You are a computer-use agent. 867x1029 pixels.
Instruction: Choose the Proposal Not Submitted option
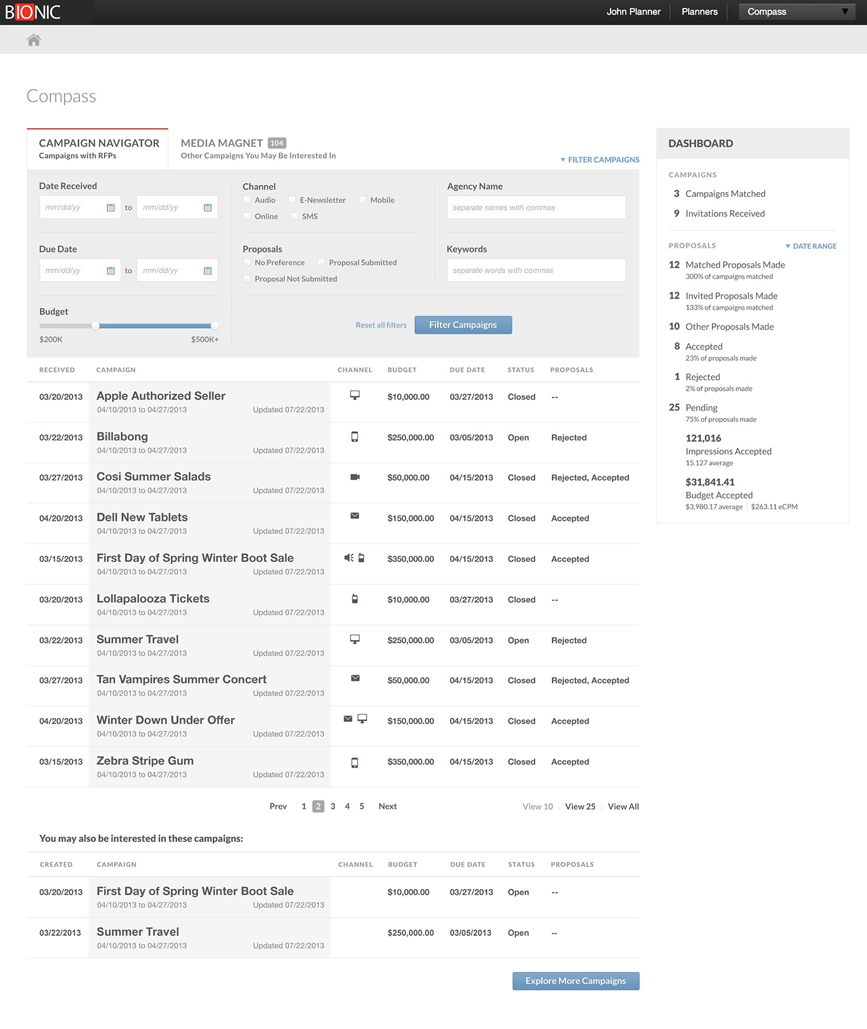coord(247,279)
